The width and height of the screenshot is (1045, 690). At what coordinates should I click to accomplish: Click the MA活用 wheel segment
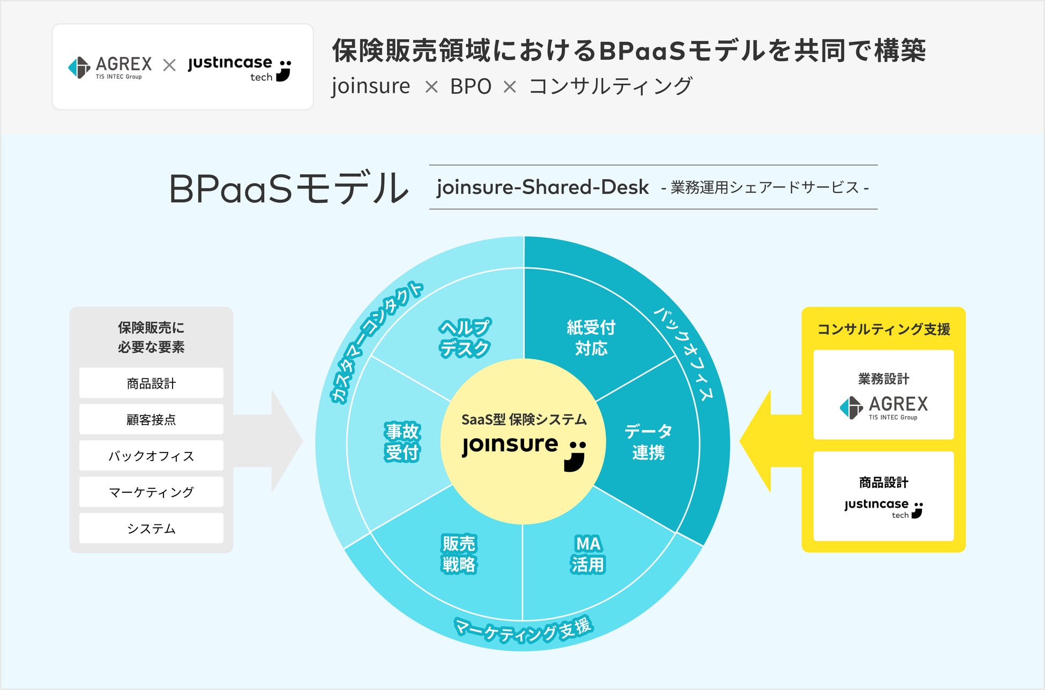[587, 554]
